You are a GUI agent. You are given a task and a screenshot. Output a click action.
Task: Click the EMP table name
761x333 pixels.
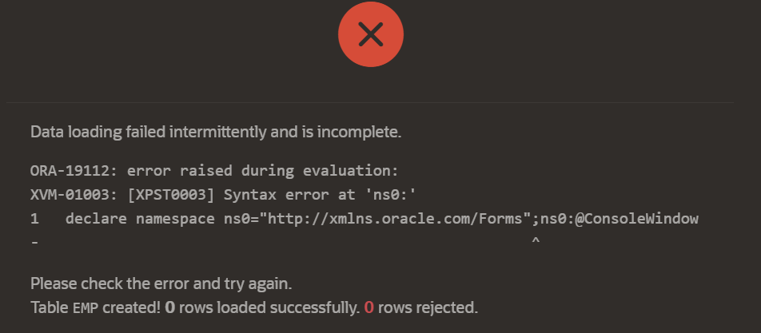86,307
